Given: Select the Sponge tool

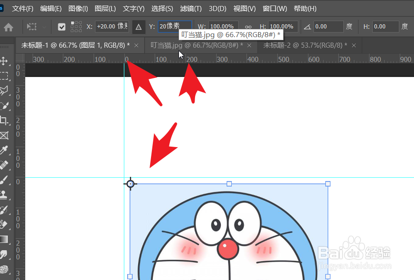Looking at the screenshot, I should (x=4, y=269).
